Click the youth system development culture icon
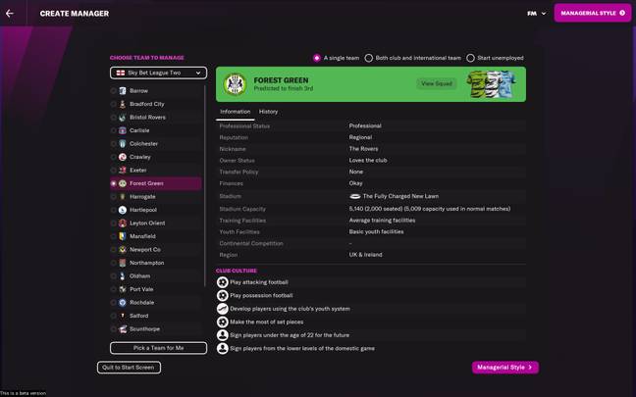The image size is (636, 397). 222,309
